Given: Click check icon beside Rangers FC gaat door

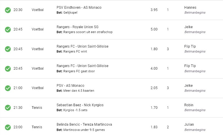Looking at the screenshot, I should tap(8, 68).
